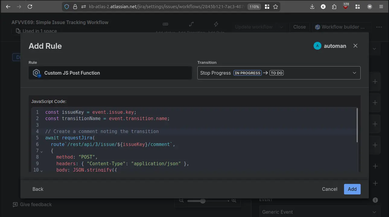Click the browser reload icon

pos(30,7)
